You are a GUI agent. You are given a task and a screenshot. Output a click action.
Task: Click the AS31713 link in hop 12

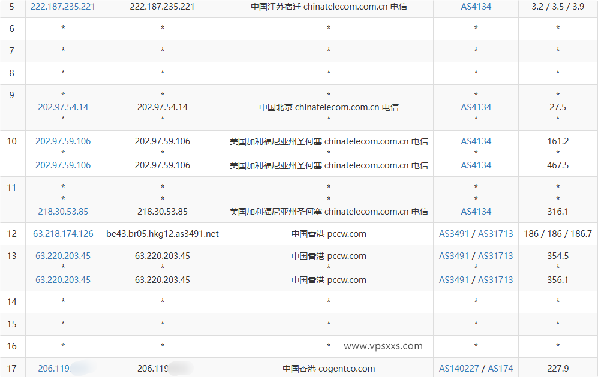[x=495, y=234]
